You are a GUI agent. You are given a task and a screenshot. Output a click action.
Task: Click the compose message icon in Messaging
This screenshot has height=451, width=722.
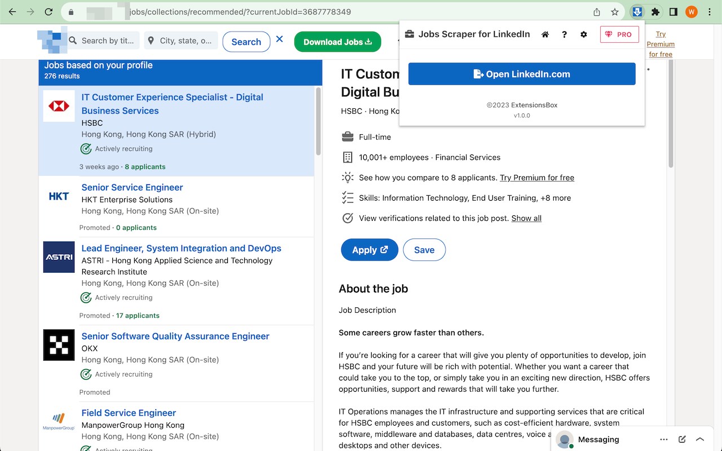[682, 439]
